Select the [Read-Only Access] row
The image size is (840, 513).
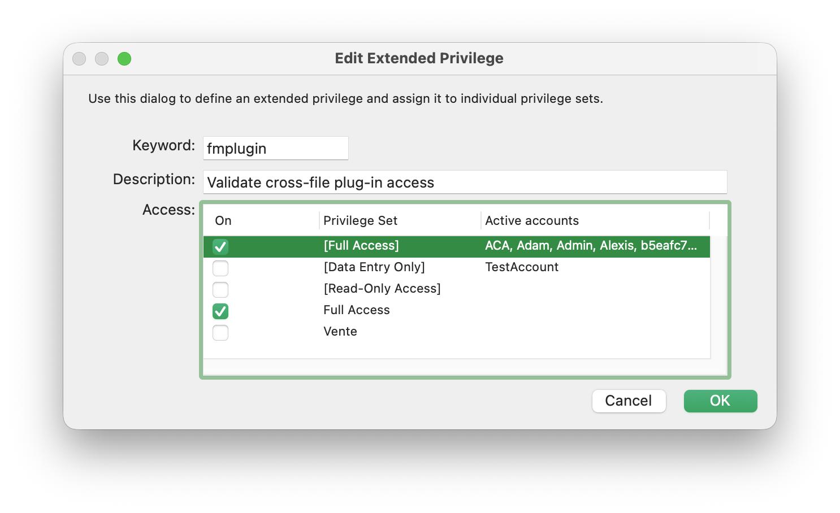click(382, 288)
